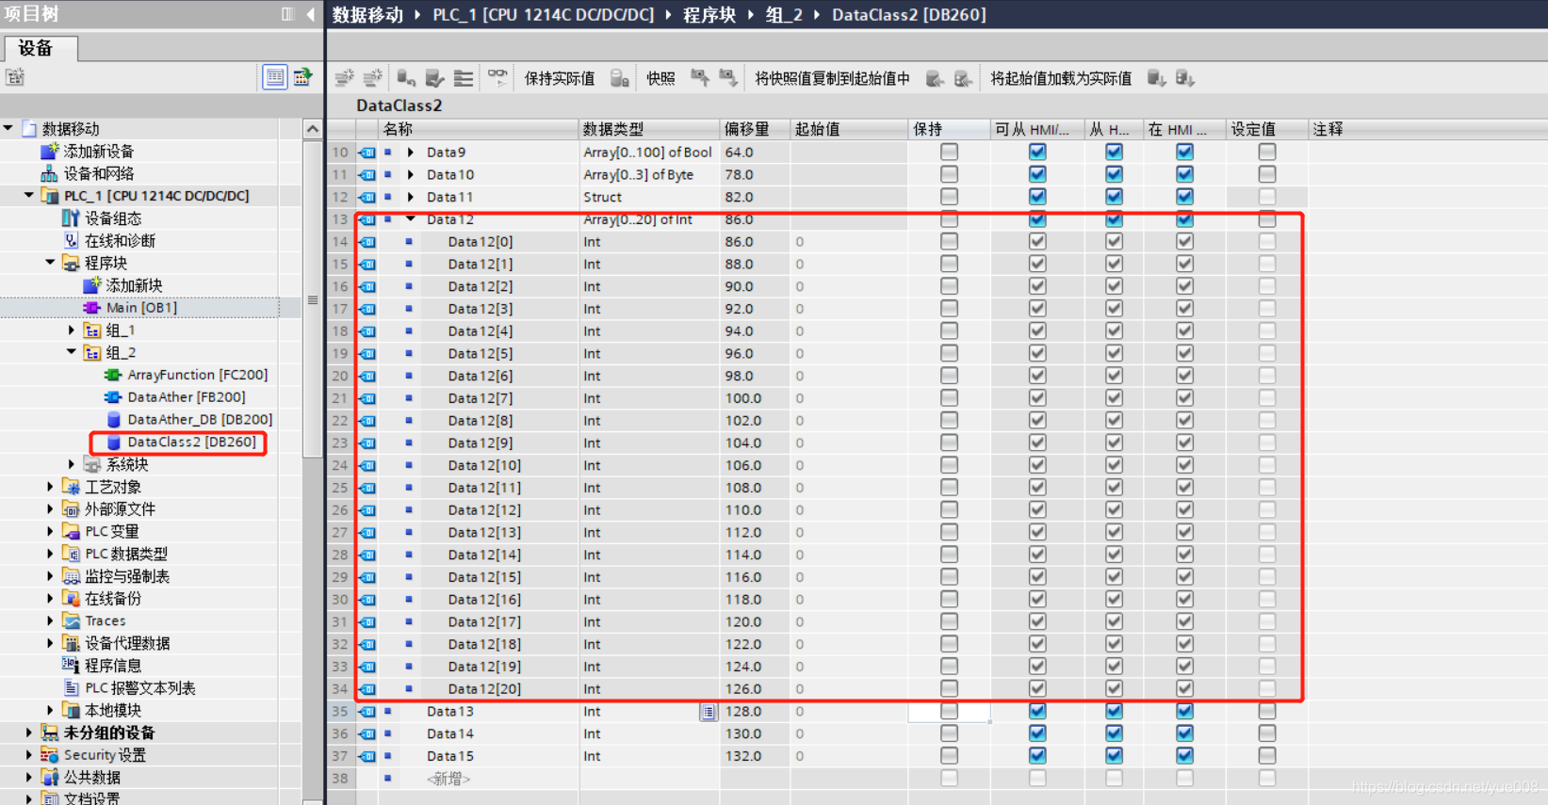
Task: Toggle 从 H... writable checkbox for Data15
Action: click(x=1114, y=756)
